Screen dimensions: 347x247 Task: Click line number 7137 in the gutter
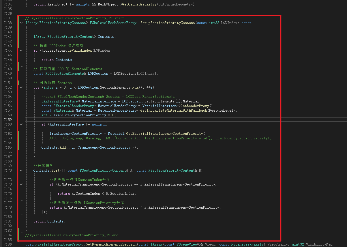coord(8,18)
